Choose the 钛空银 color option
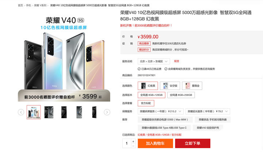The image size is (263, 154). 170,86
